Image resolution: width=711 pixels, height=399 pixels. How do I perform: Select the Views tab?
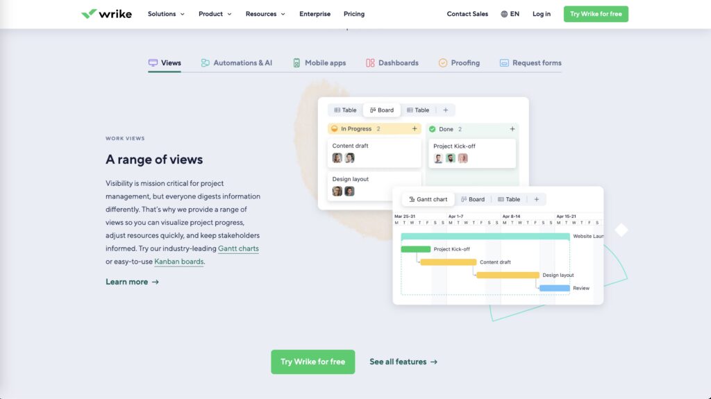coord(165,63)
